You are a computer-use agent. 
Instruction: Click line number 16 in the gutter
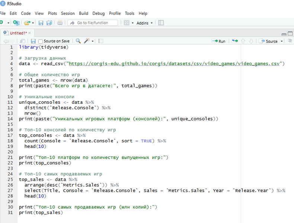[x=10, y=130]
